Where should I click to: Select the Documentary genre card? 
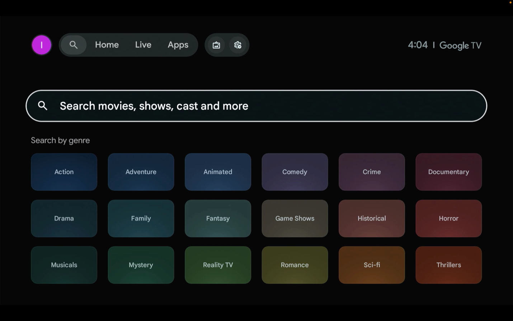pyautogui.click(x=449, y=172)
